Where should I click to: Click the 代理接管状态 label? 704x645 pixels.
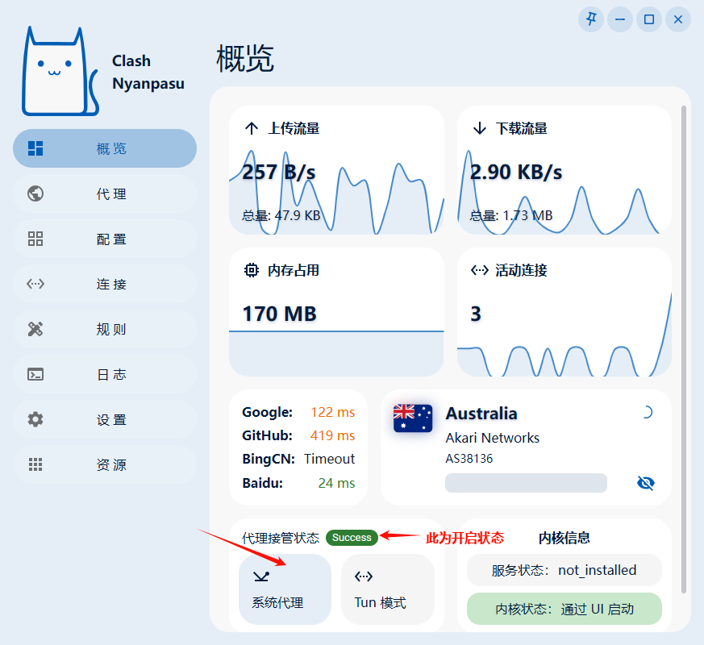tap(281, 538)
